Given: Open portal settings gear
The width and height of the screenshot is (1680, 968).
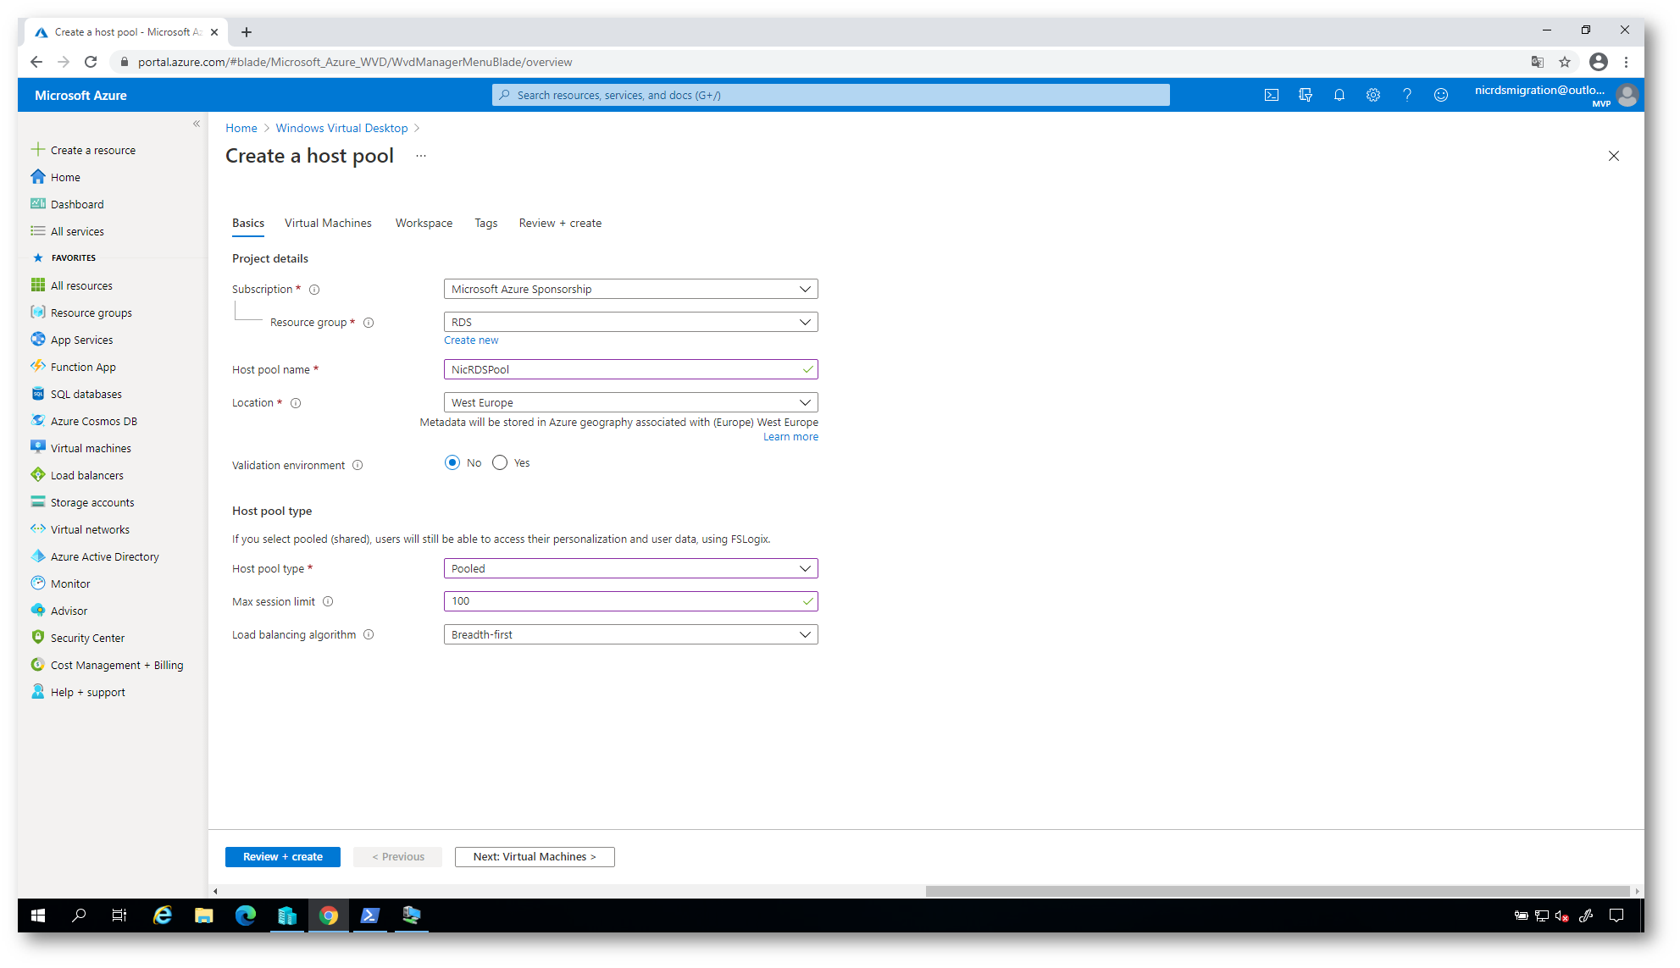Looking at the screenshot, I should coord(1373,95).
